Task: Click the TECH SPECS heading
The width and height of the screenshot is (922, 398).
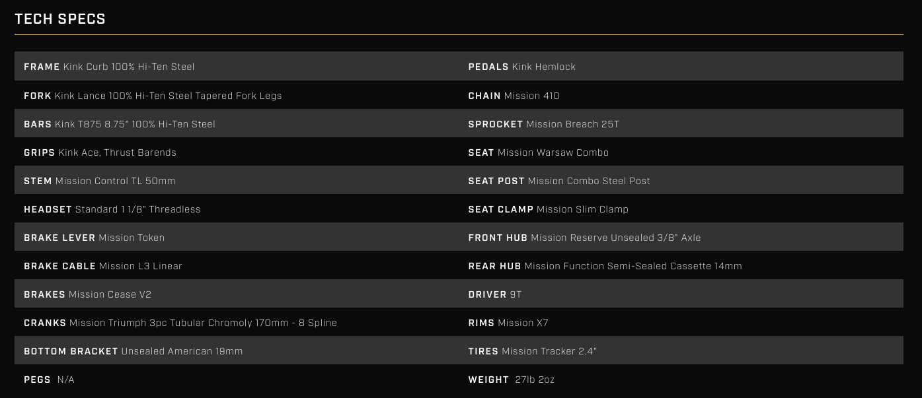Action: (60, 19)
